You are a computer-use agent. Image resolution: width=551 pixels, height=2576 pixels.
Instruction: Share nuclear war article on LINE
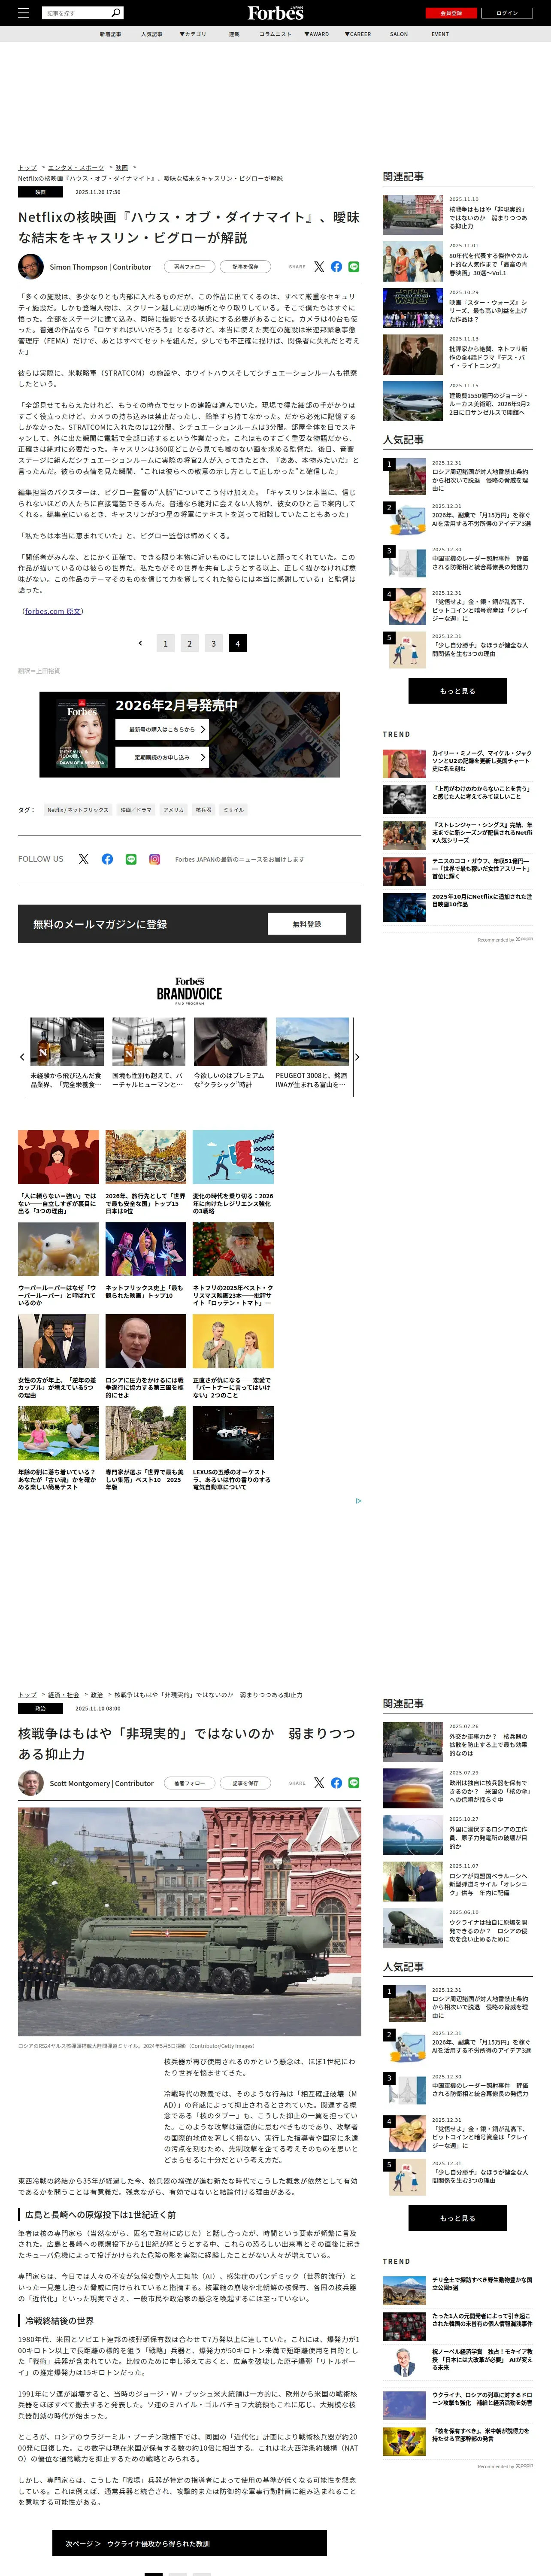[x=354, y=1782]
